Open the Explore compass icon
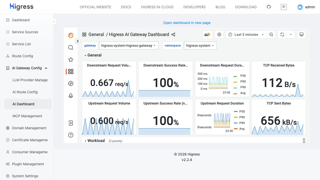 (71, 83)
